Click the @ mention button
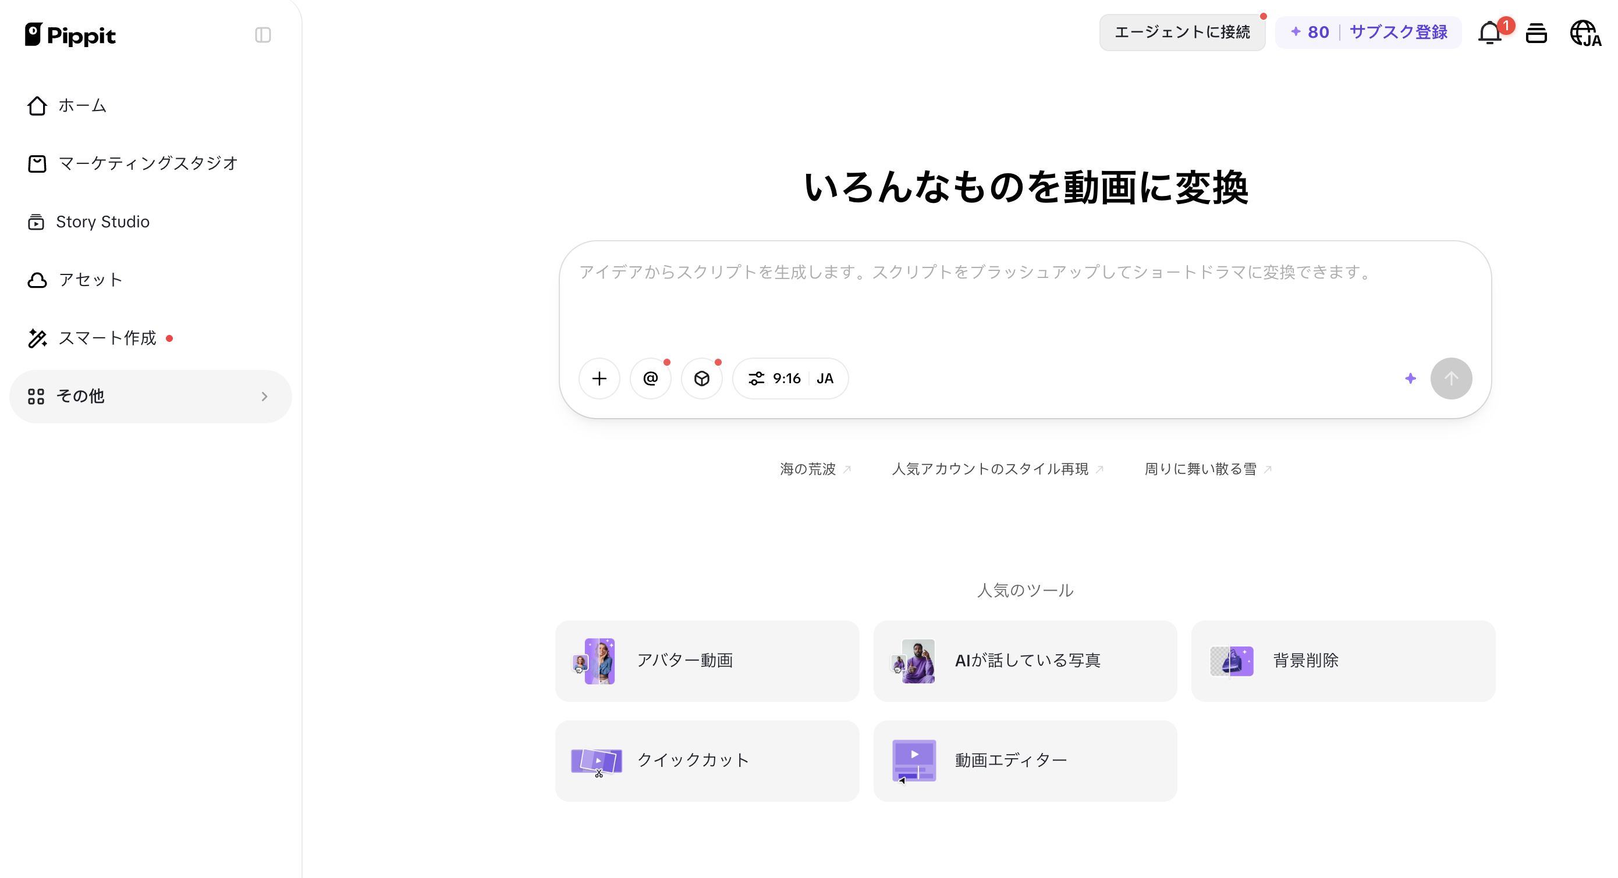 coord(651,379)
